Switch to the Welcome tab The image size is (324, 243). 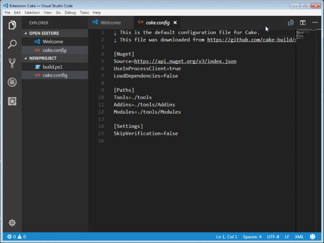click(x=111, y=23)
